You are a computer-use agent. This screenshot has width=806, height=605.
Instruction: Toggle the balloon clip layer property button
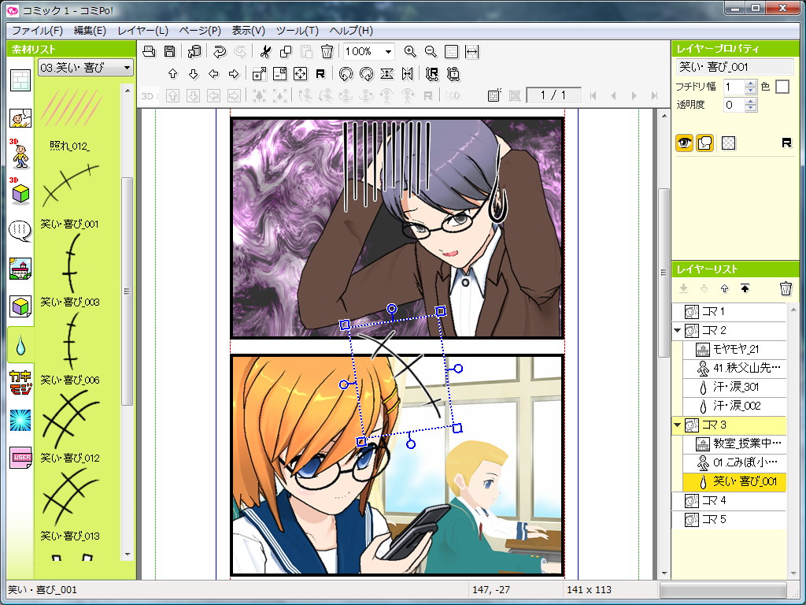tap(704, 143)
